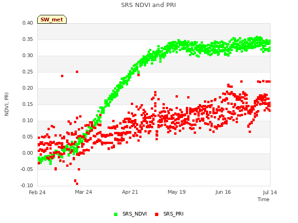Click the -0.10 y-axis tick label

pos(27,185)
